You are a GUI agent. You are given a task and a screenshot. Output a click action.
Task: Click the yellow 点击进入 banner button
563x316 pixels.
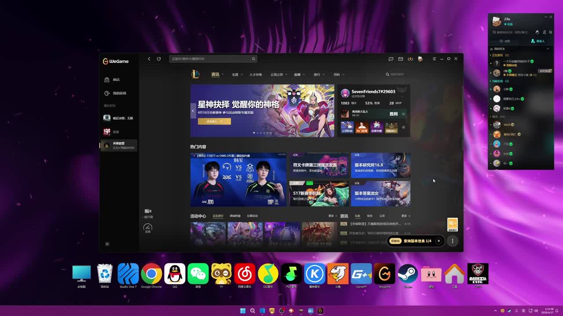point(214,122)
